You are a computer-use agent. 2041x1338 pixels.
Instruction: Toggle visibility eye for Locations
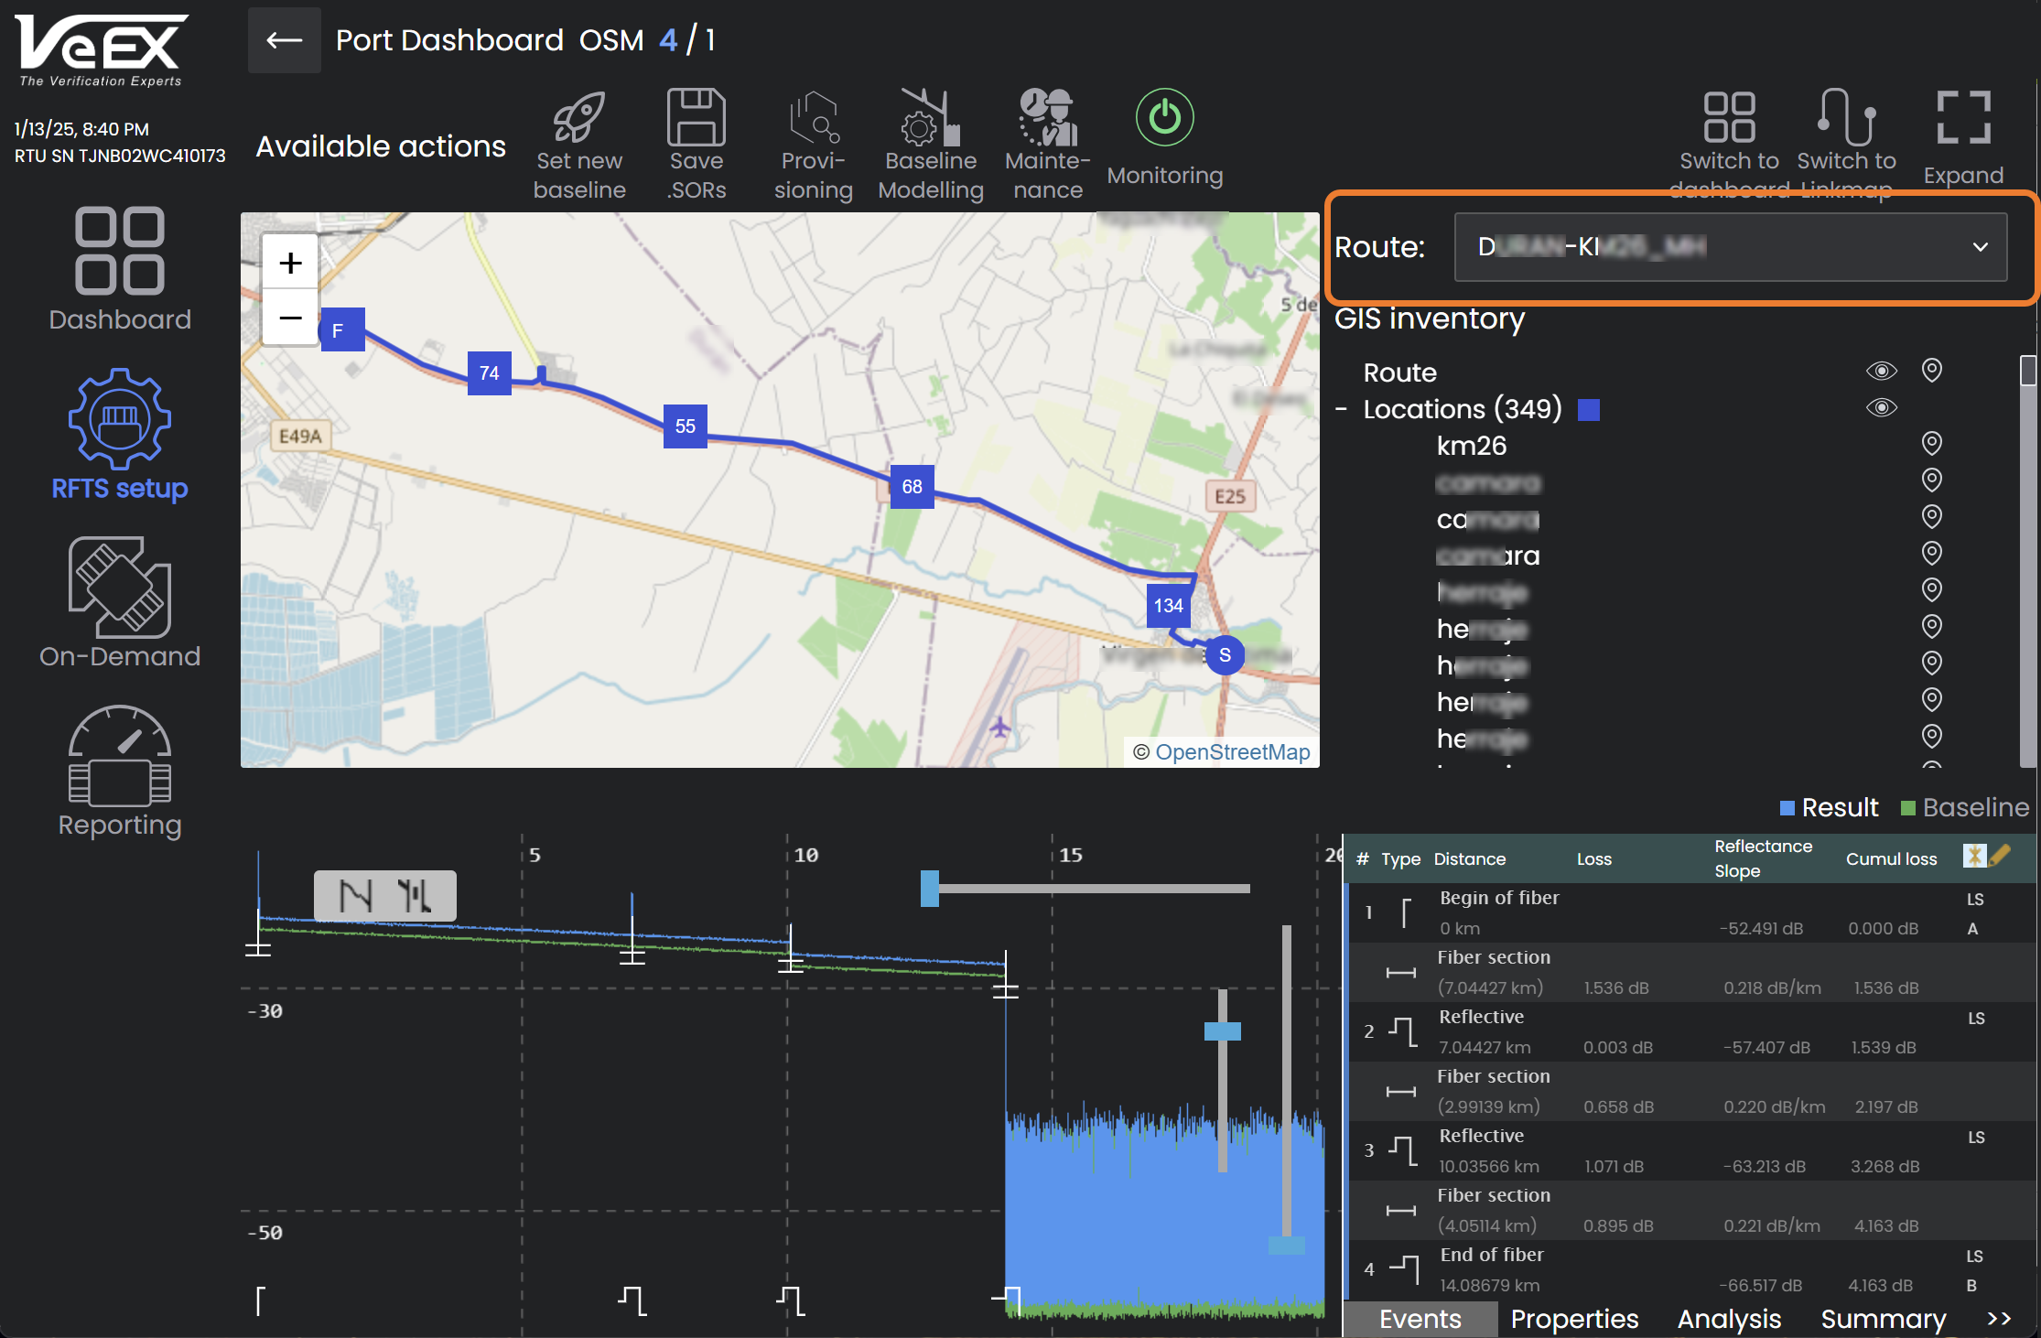pos(1881,407)
